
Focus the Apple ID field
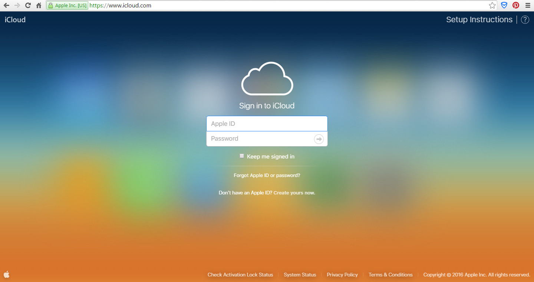pos(267,124)
